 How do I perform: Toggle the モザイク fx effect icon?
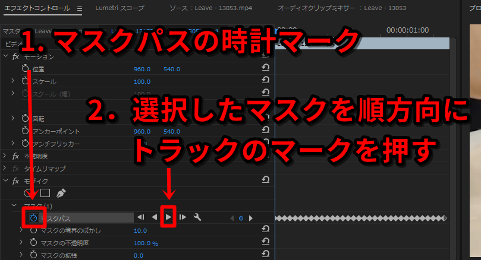(x=15, y=181)
